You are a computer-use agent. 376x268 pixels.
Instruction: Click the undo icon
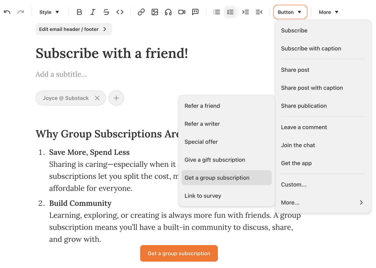click(7, 12)
